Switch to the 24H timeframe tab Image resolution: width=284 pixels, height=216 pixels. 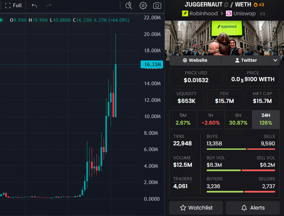coord(266,119)
